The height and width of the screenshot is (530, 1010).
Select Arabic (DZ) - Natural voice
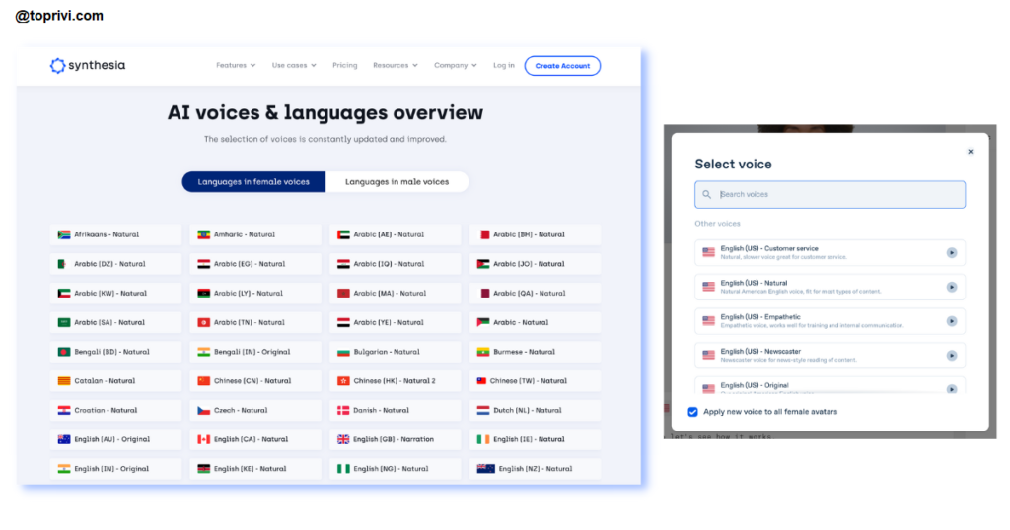(x=116, y=264)
